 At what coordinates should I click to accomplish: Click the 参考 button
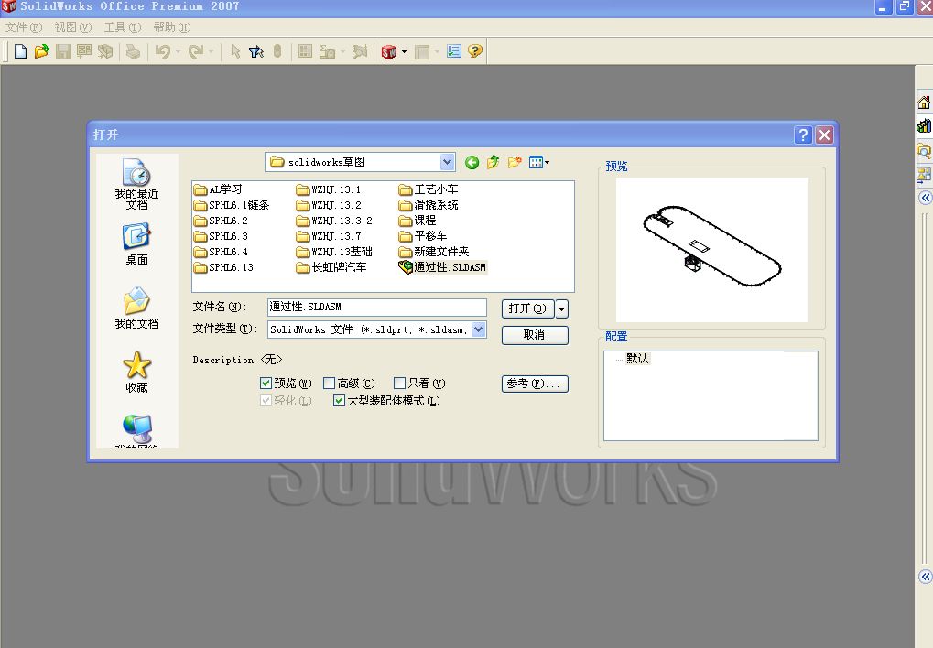pos(535,383)
